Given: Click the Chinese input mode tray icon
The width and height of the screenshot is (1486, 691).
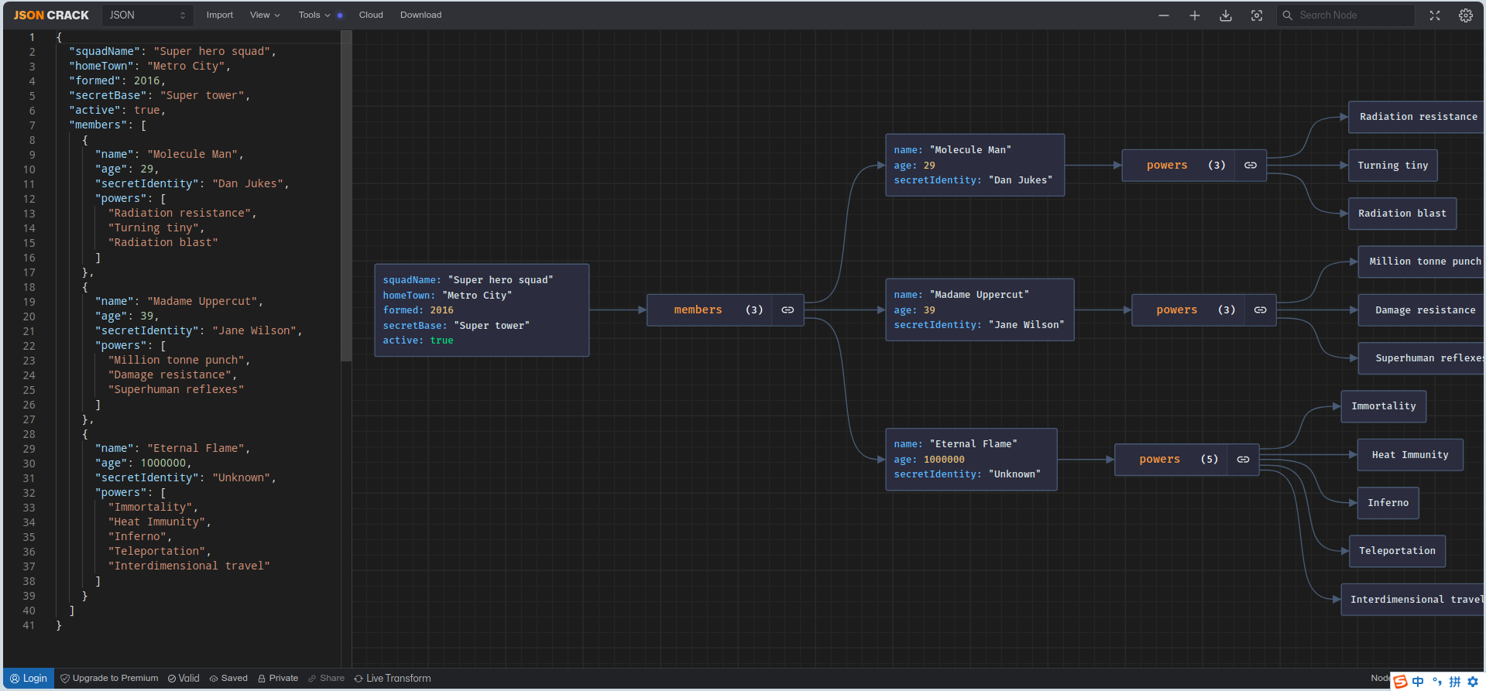Looking at the screenshot, I should [x=1418, y=682].
